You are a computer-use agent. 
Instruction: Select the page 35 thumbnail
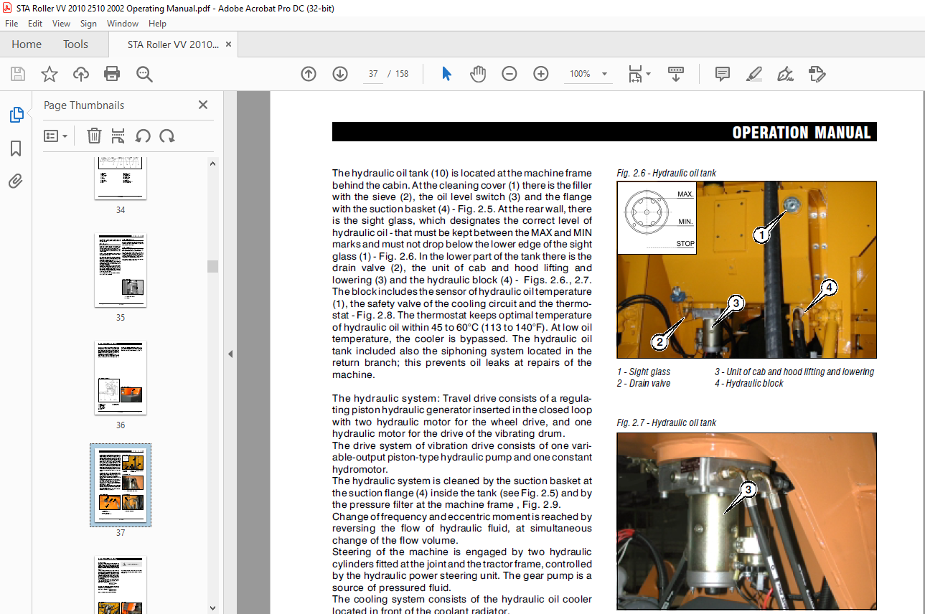pyautogui.click(x=121, y=270)
